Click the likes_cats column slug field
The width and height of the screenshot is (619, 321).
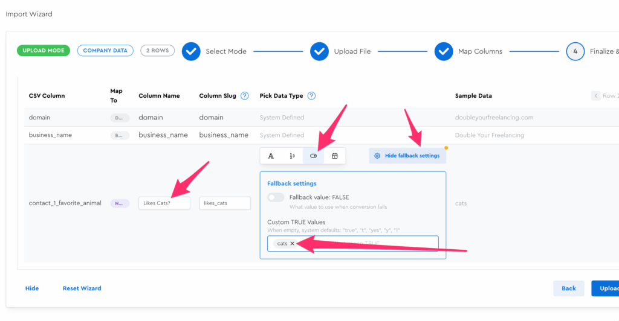tap(224, 203)
